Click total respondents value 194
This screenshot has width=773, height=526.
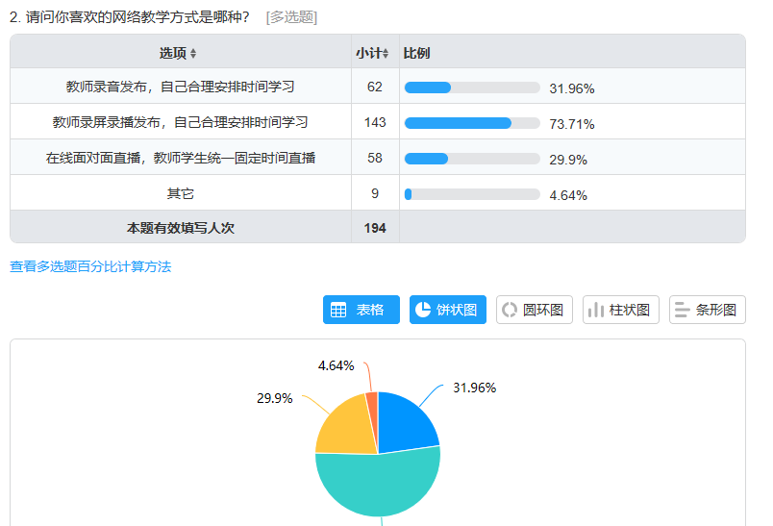(x=375, y=228)
